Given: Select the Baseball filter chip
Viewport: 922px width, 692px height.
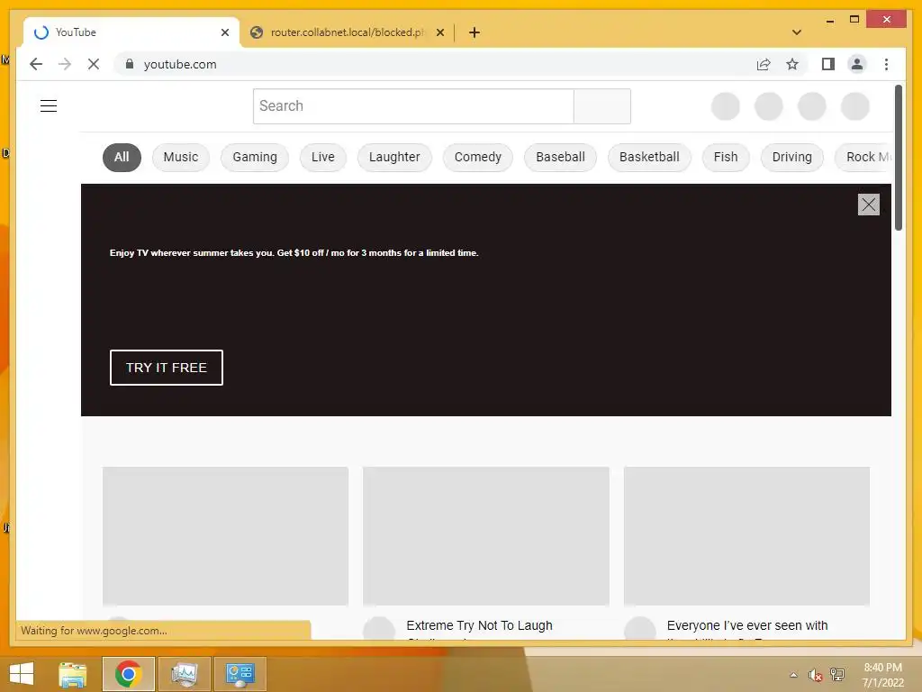Looking at the screenshot, I should tap(560, 157).
